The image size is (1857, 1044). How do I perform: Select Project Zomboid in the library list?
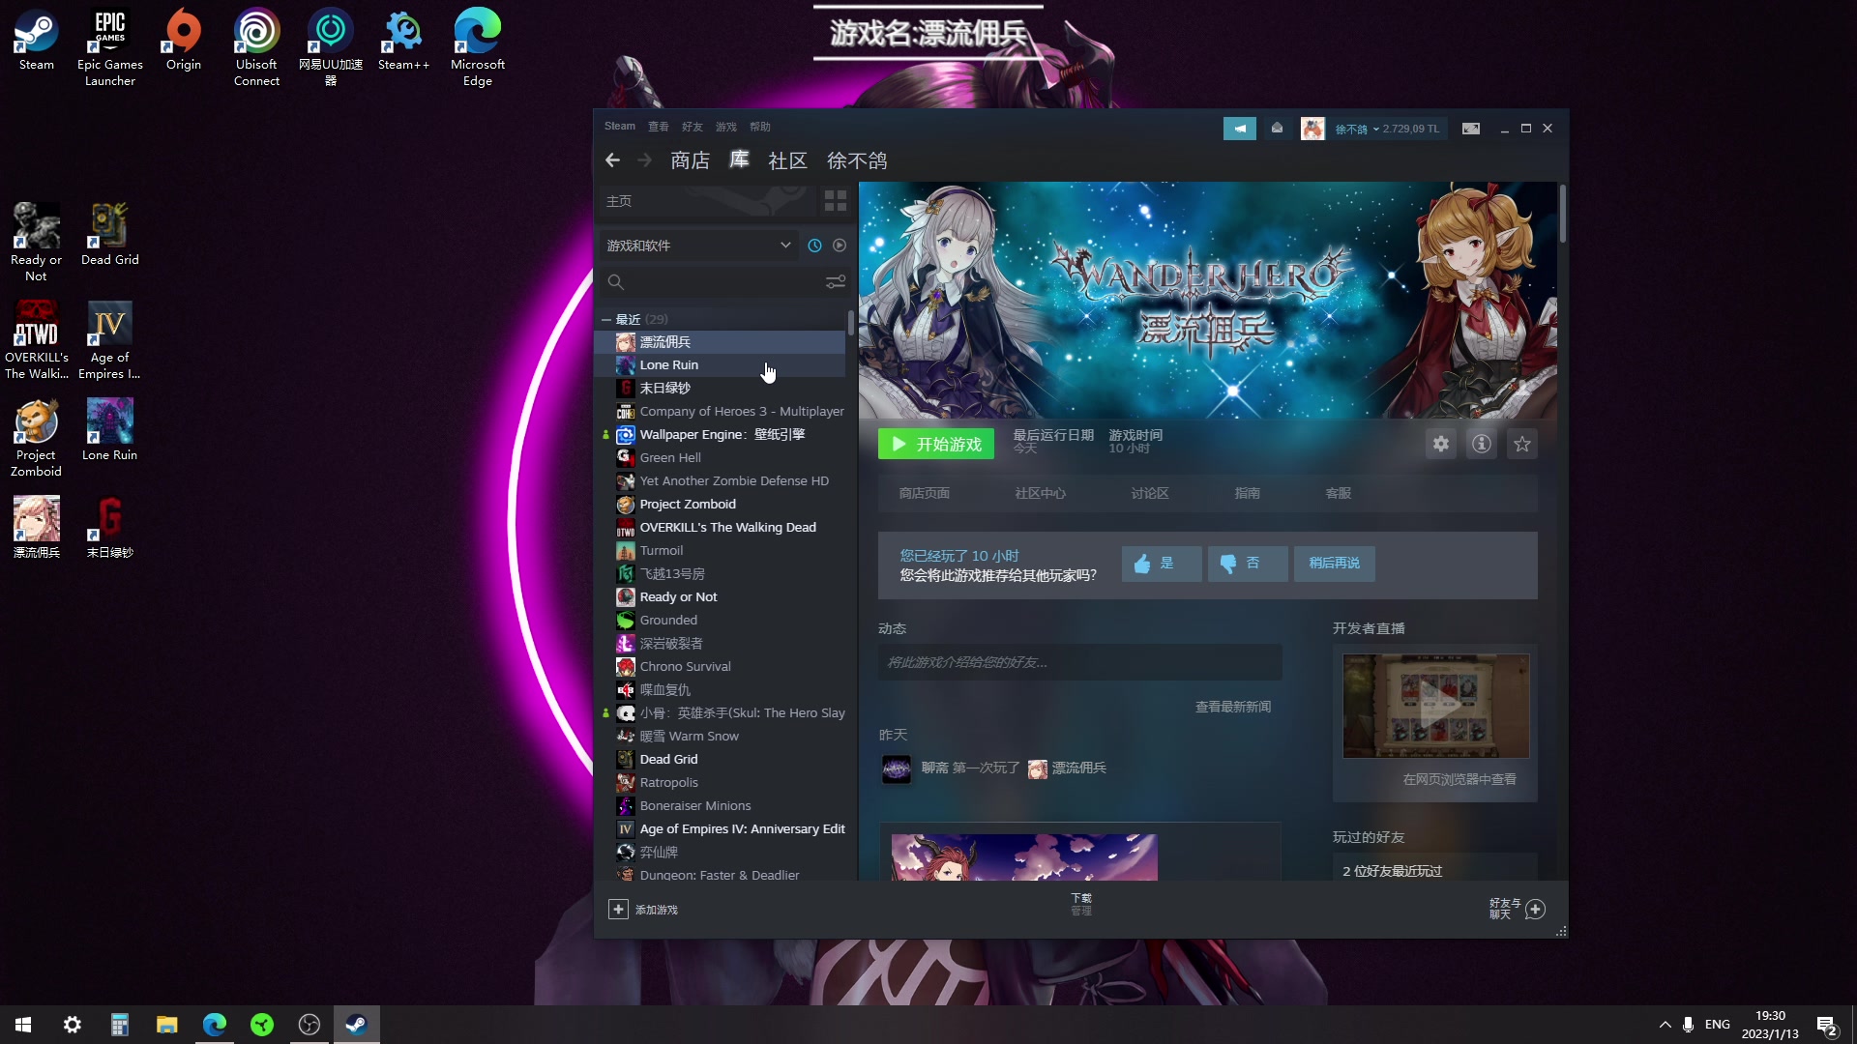720,505
